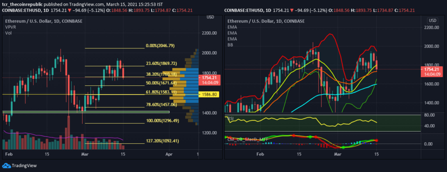Click the EMA label directly above BB
447x172 pixels.
coord(232,39)
